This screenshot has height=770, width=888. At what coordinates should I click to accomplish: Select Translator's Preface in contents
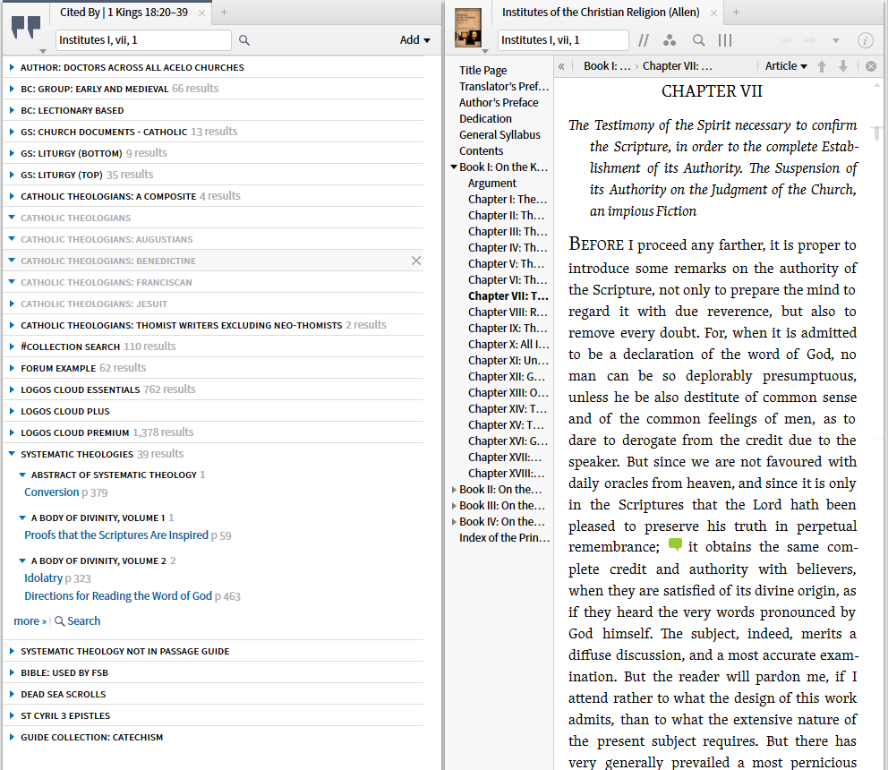(x=504, y=87)
